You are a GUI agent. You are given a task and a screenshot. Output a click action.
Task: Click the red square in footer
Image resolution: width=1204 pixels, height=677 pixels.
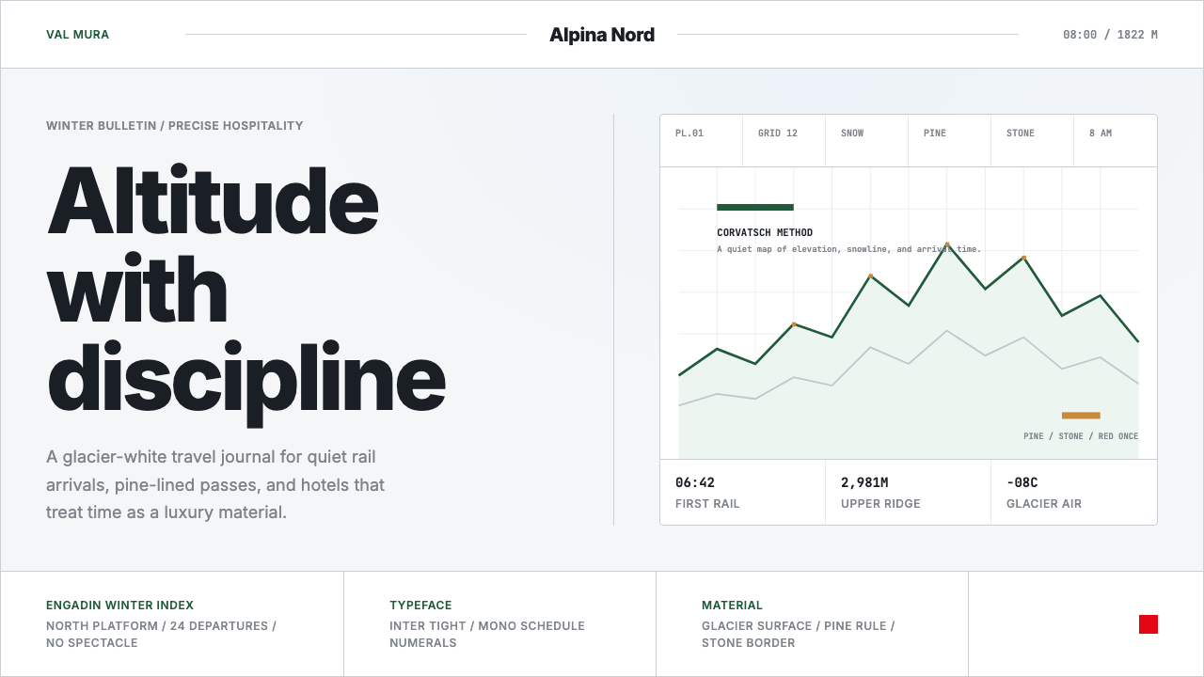pyautogui.click(x=1149, y=624)
